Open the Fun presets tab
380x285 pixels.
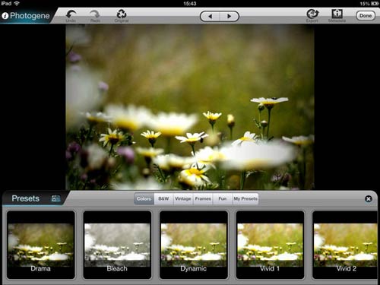point(223,198)
